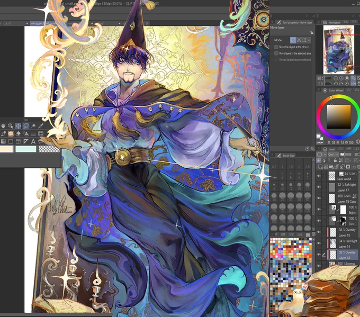Click the Navigator image thumbnail
360x317 pixels.
point(339,50)
